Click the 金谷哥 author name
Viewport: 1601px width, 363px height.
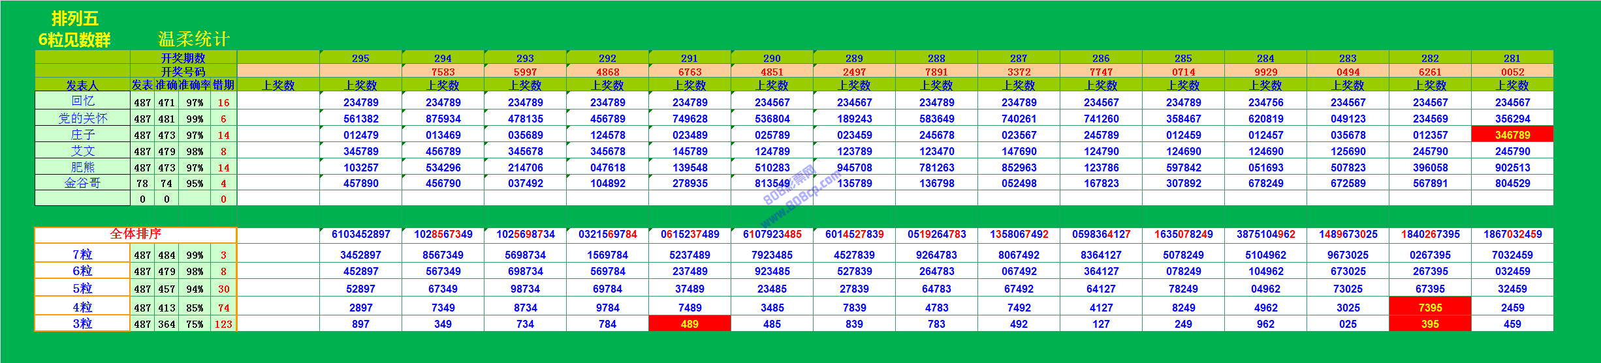82,183
